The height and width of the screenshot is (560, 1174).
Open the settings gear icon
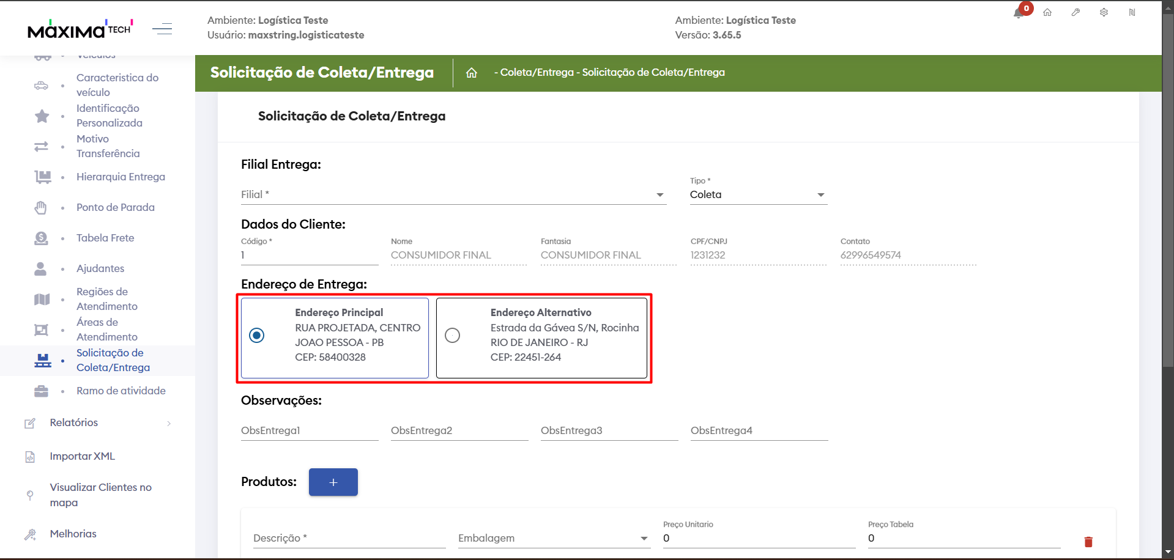point(1104,13)
